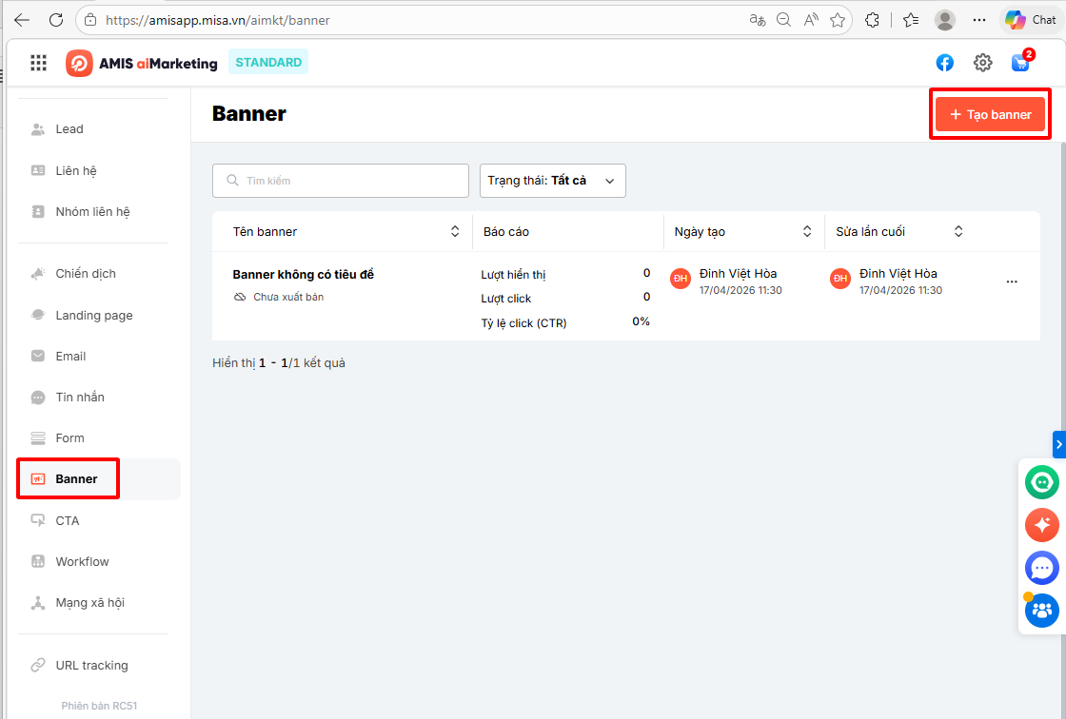The width and height of the screenshot is (1066, 719).
Task: Click the Tạo banner button
Action: (990, 114)
